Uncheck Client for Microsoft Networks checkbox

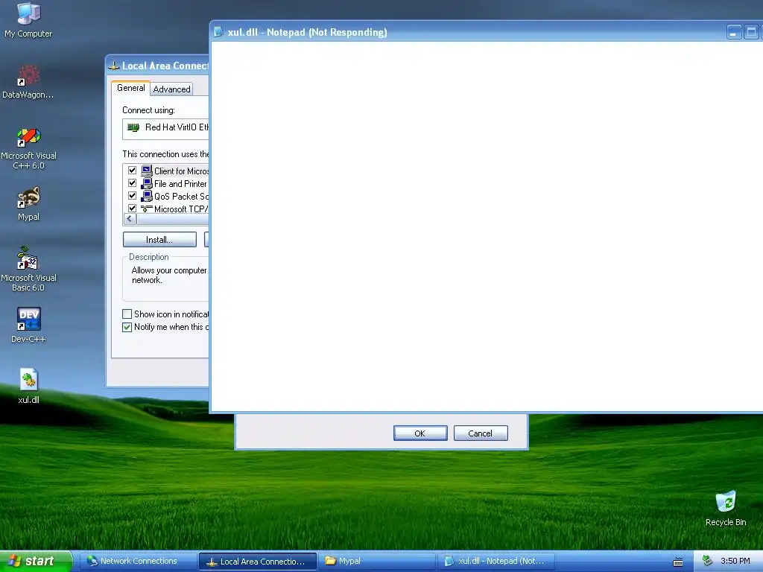pos(132,171)
